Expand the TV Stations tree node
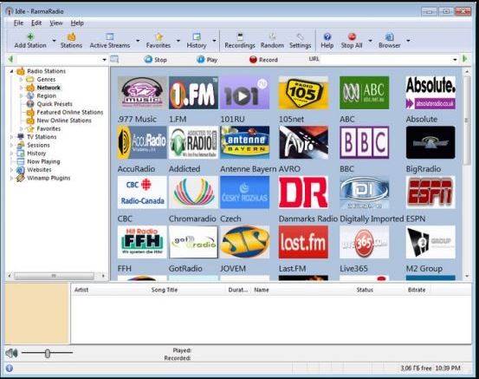This screenshot has height=379, width=479. tap(11, 137)
